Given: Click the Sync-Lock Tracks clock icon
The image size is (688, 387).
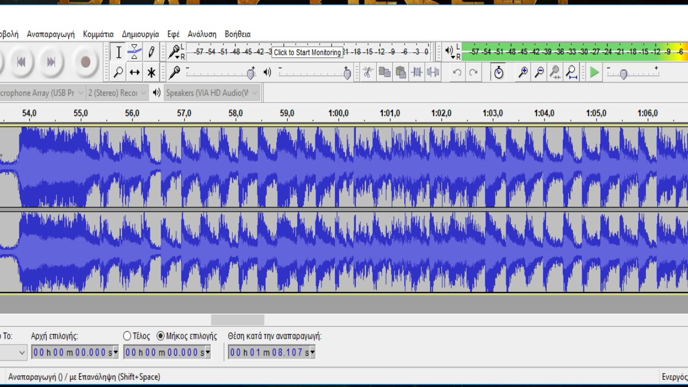Looking at the screenshot, I should point(499,72).
